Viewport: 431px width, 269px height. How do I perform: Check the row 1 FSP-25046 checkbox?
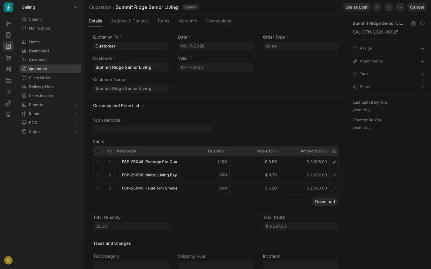98,162
